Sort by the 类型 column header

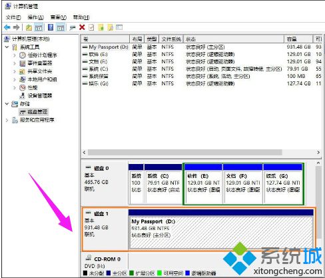[x=152, y=39]
